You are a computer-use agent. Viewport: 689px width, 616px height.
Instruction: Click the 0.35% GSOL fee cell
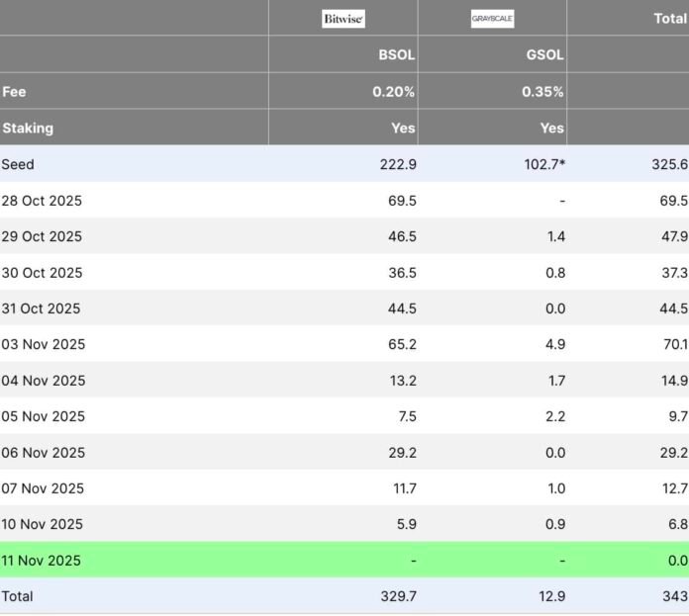point(543,92)
